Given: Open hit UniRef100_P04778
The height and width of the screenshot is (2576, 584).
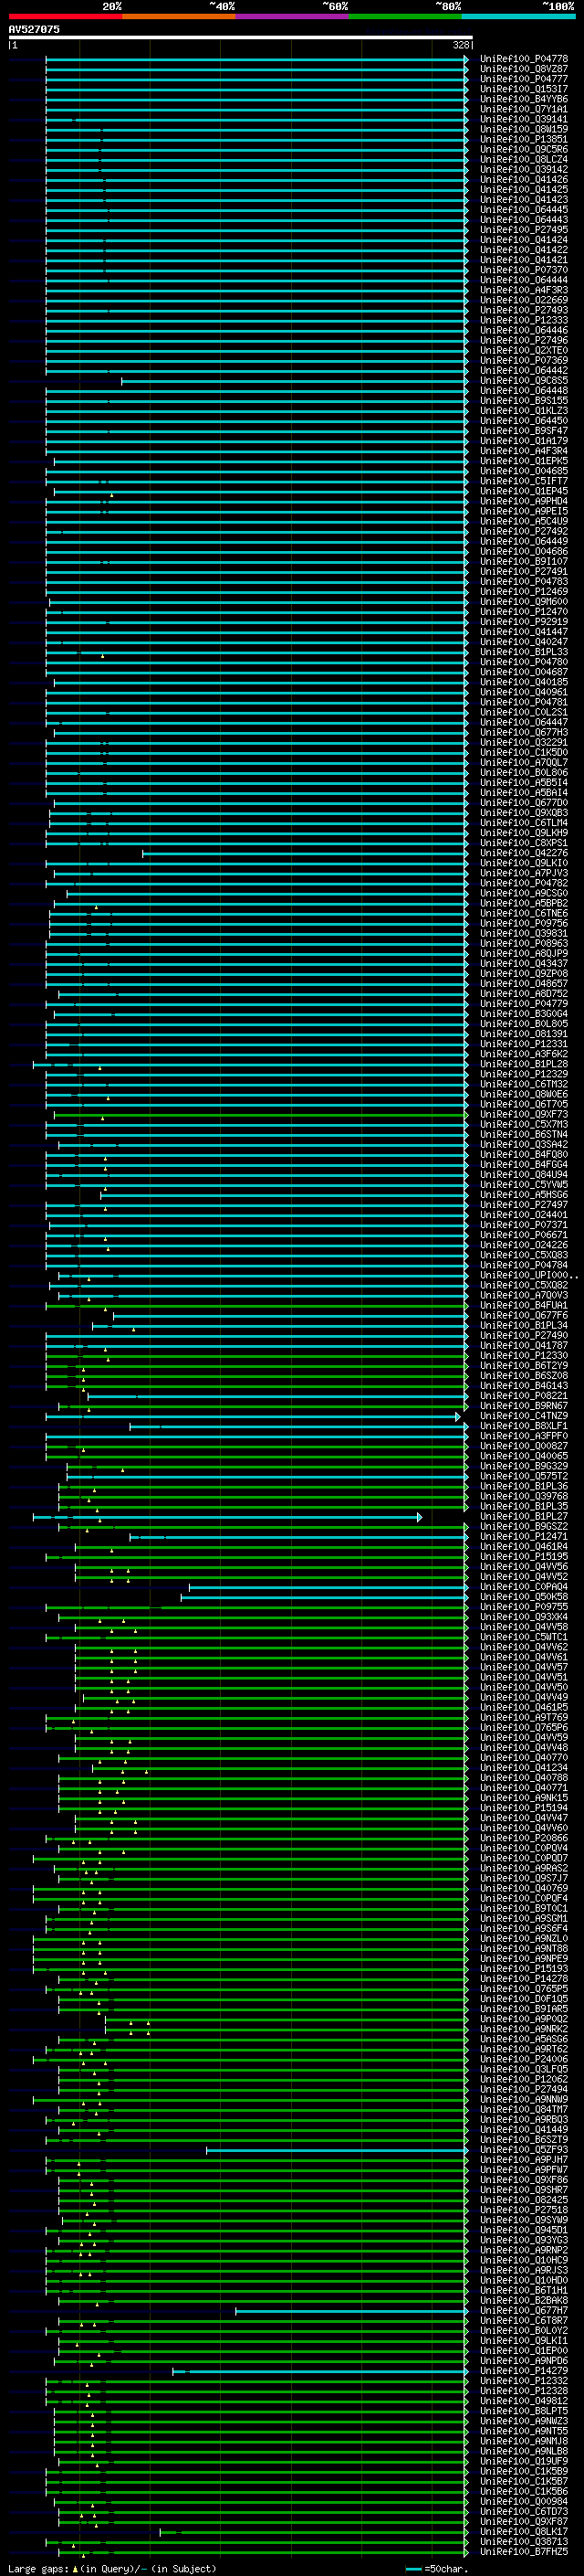Looking at the screenshot, I should tap(523, 59).
